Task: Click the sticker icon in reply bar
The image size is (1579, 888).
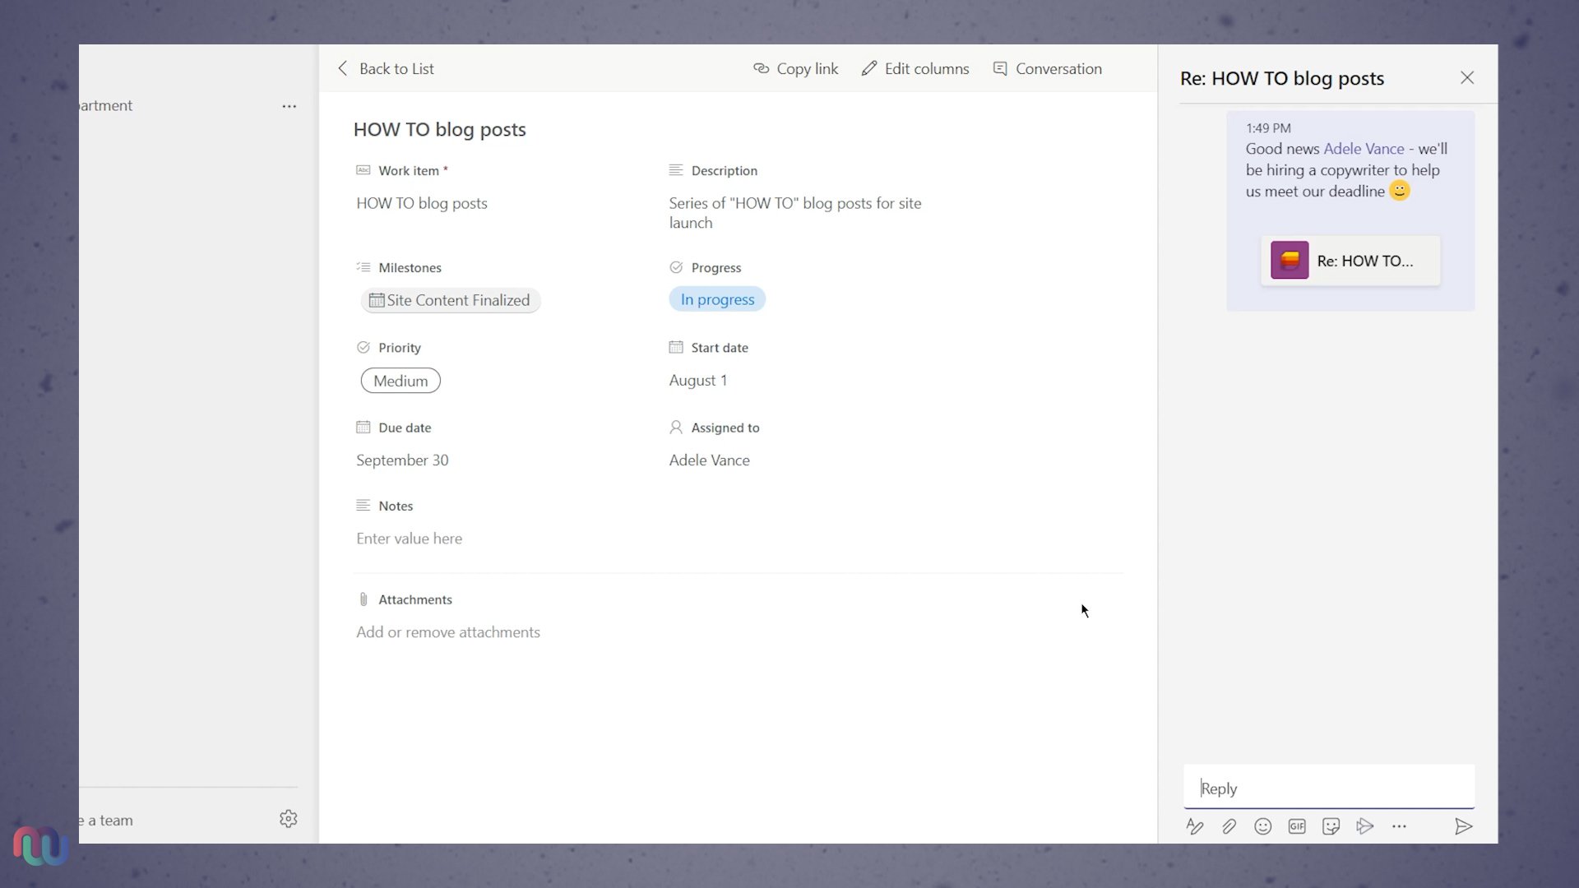Action: point(1331,826)
